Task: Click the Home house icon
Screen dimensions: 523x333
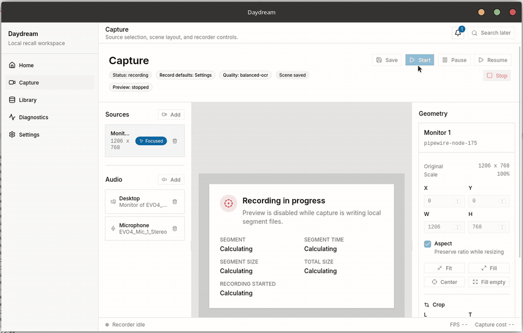Action: point(12,65)
